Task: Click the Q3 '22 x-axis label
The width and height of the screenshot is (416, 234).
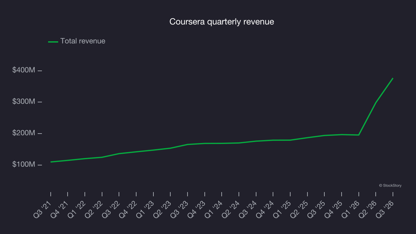Action: click(111, 209)
